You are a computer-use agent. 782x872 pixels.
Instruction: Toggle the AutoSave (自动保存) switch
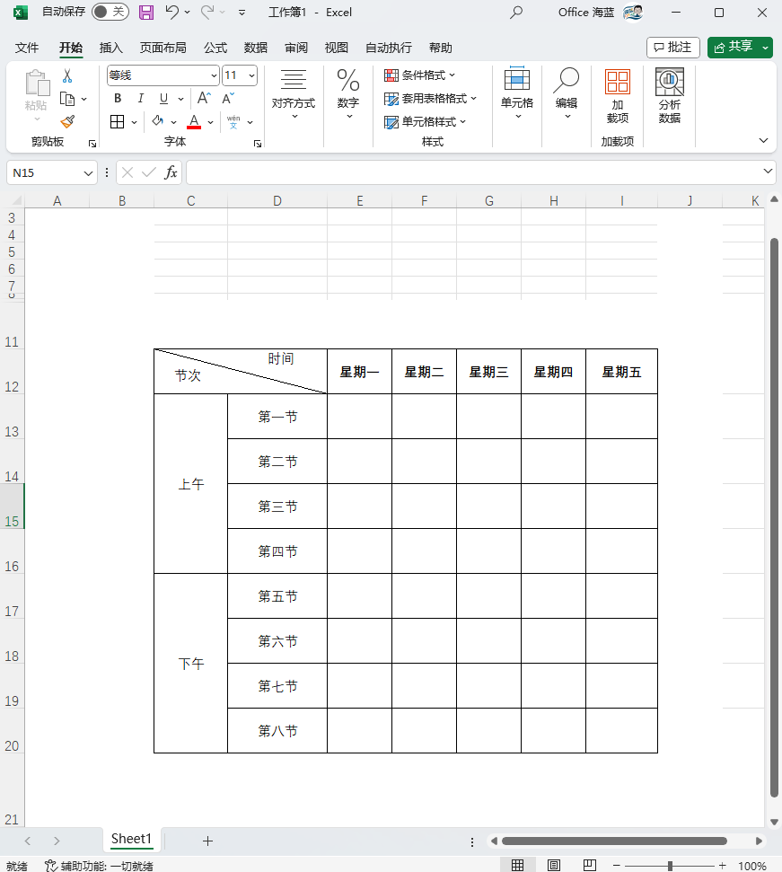(110, 12)
